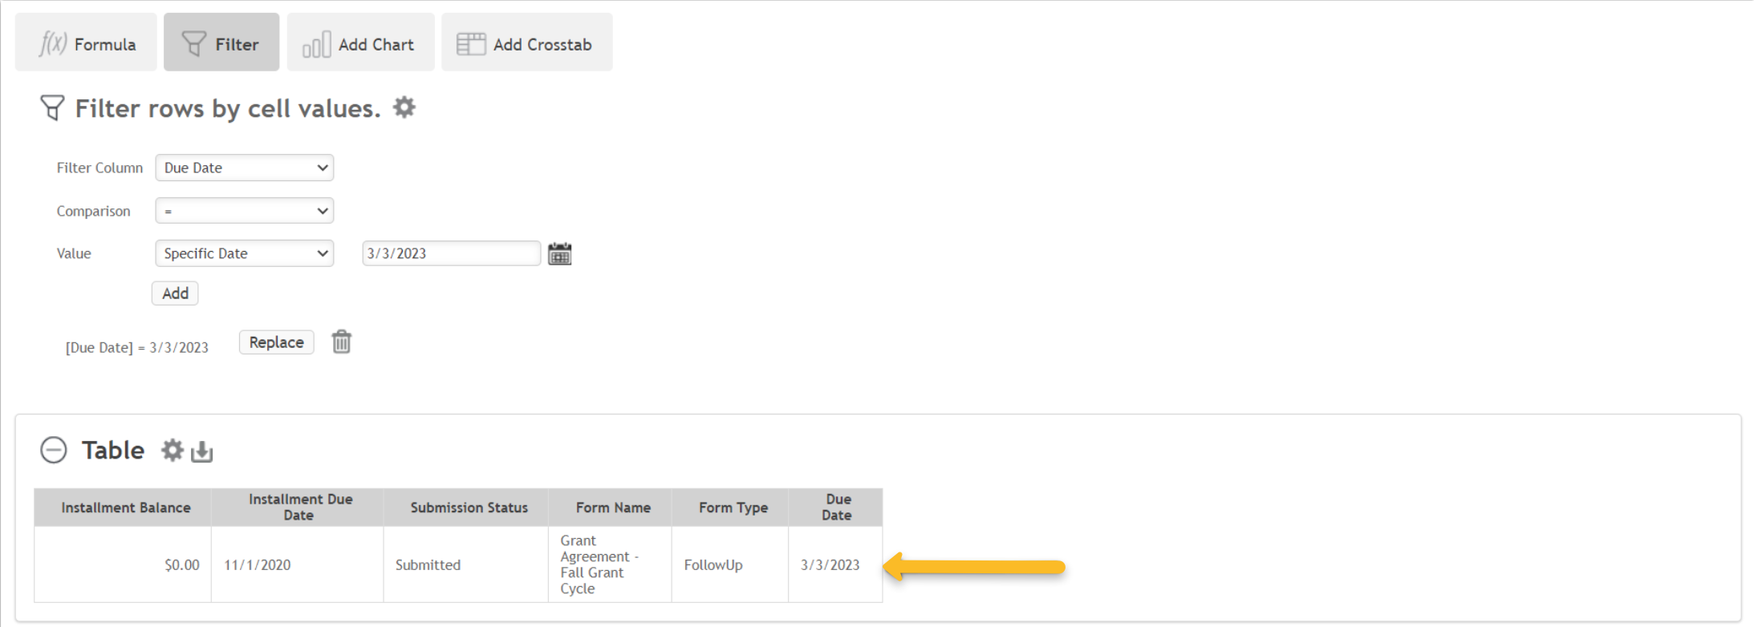Click the funnel icon beside filter heading
Viewport: 1754px width, 627px height.
[x=52, y=107]
